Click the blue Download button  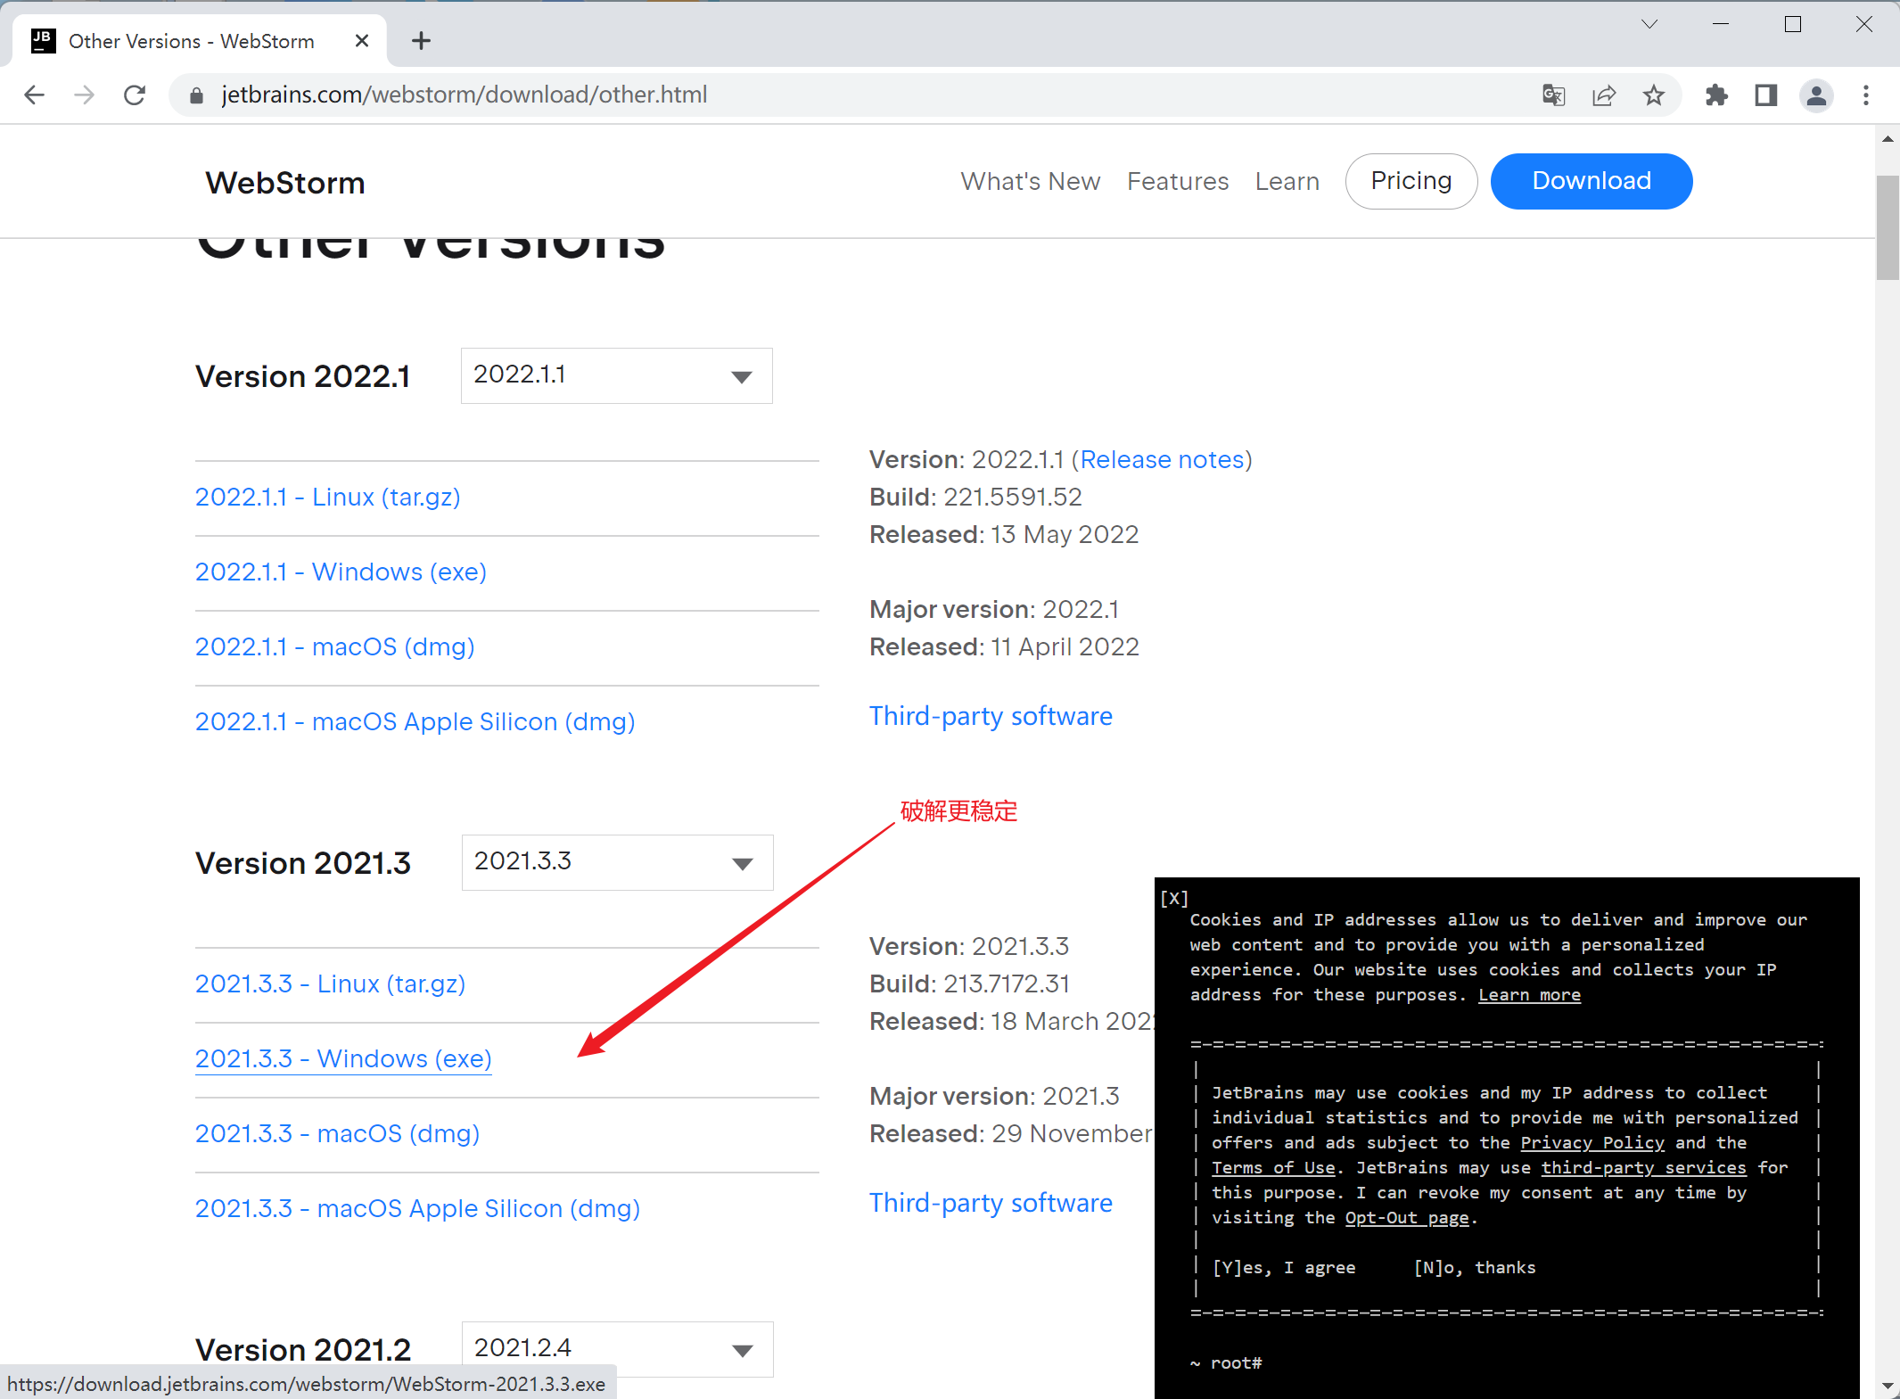1591,181
